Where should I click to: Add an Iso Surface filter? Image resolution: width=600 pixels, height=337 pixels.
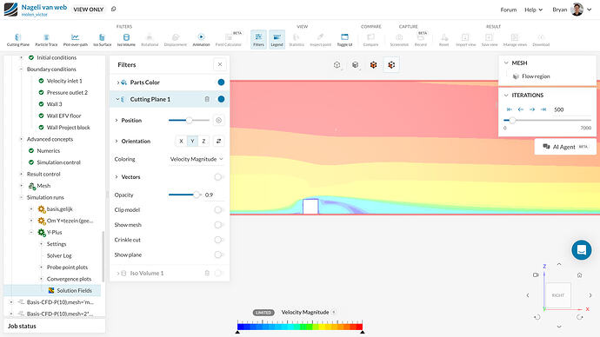102,40
